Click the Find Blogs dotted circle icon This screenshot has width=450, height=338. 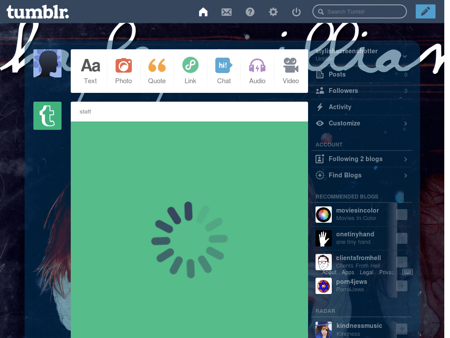click(320, 175)
